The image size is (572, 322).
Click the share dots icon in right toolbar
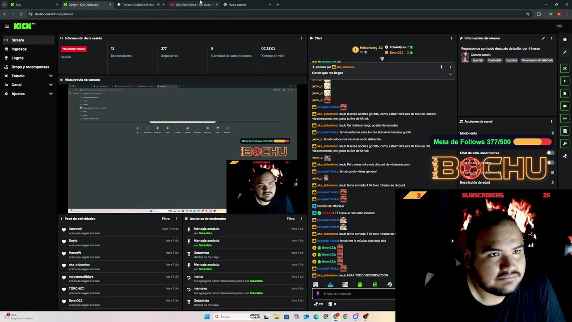[565, 156]
